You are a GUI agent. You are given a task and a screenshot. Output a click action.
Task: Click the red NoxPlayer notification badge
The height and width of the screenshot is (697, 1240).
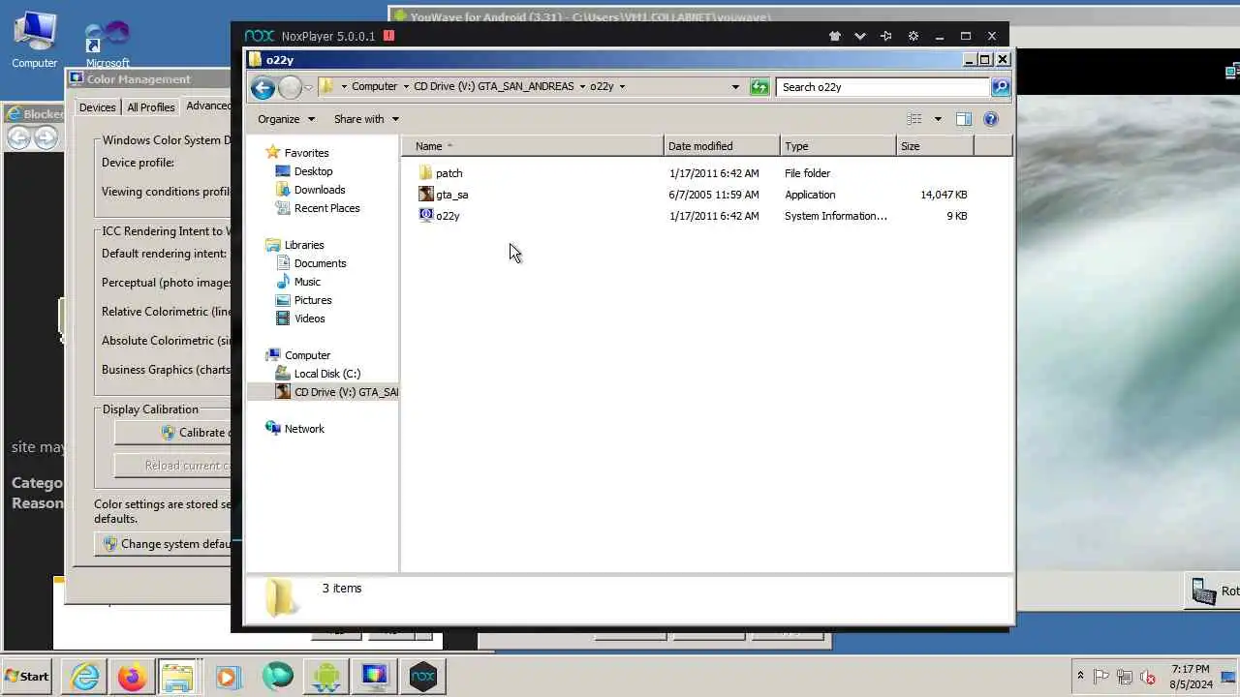coord(388,36)
